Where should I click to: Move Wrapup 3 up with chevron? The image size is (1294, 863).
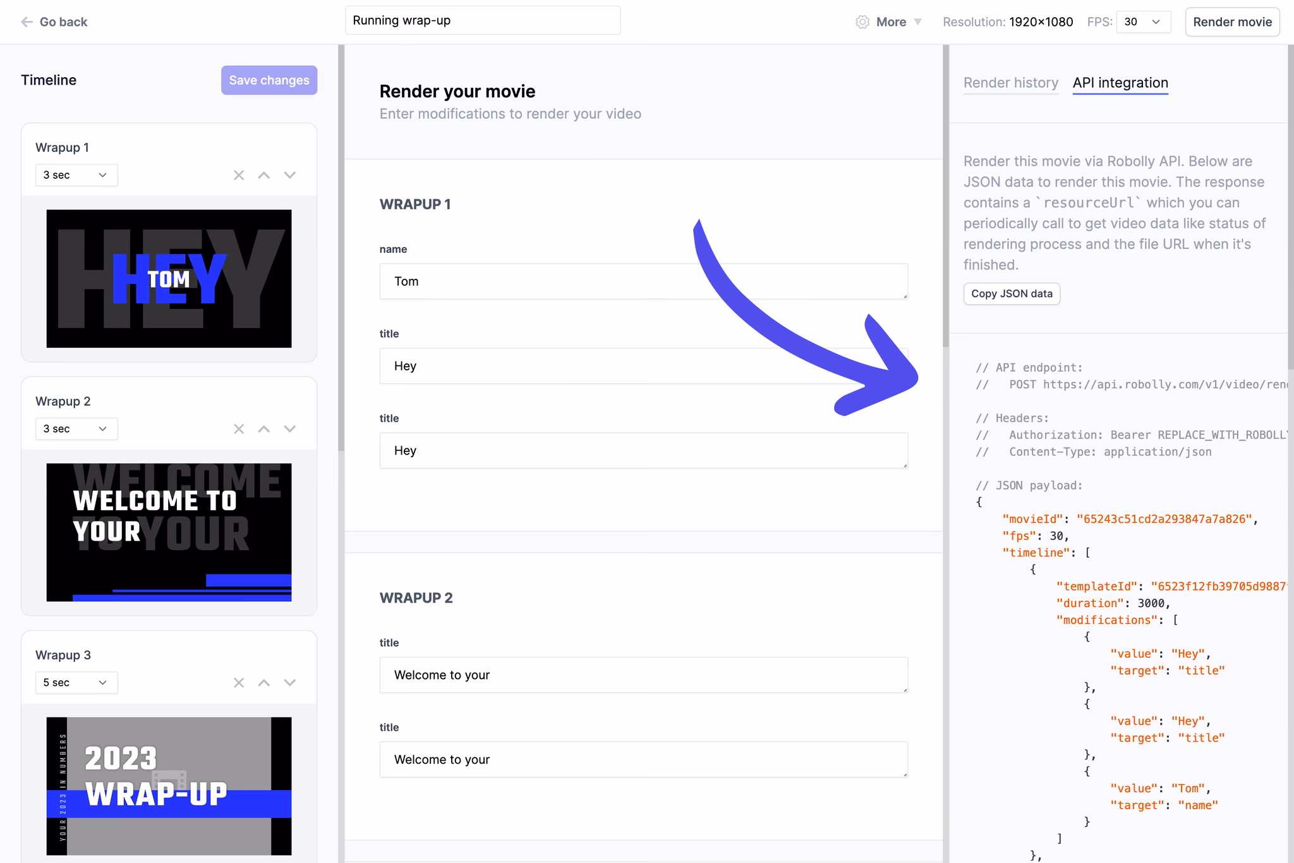pyautogui.click(x=264, y=683)
